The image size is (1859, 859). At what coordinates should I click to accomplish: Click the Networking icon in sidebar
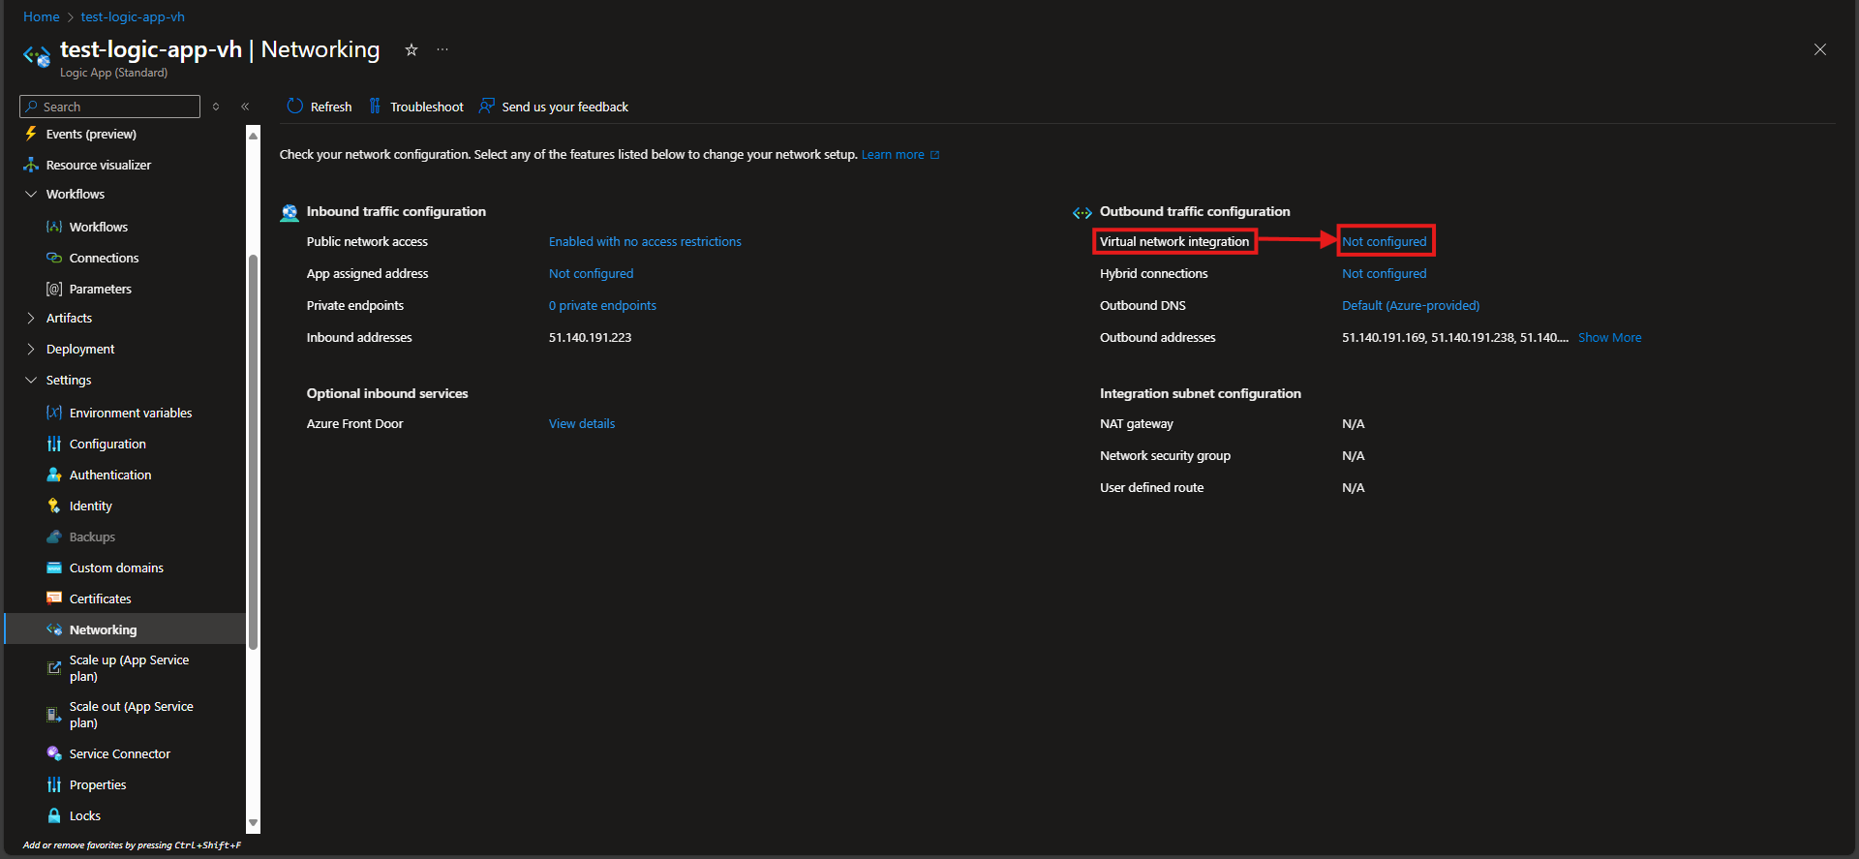pyautogui.click(x=54, y=629)
